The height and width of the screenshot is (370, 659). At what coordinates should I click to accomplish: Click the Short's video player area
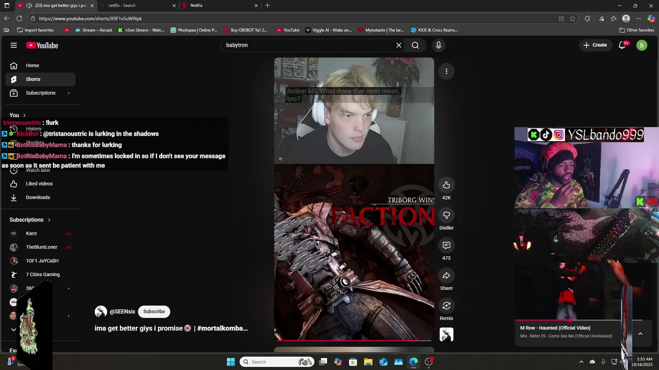[x=354, y=199]
